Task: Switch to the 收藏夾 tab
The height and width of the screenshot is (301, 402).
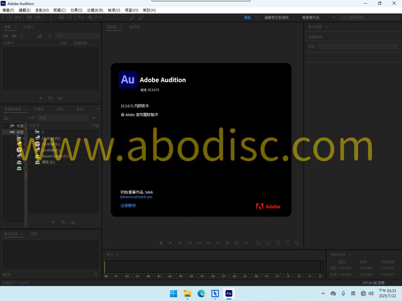Action: 29,27
